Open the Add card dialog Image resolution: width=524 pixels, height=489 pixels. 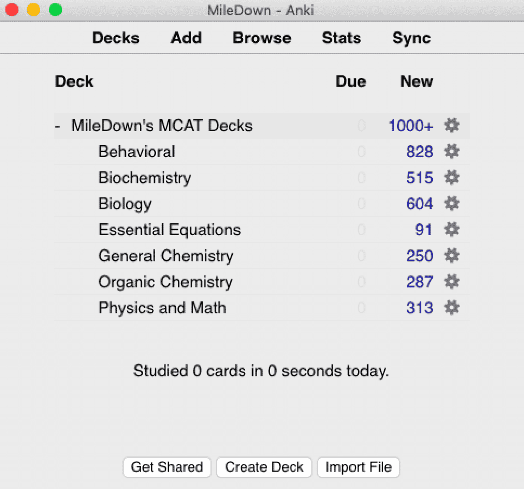[x=186, y=38]
